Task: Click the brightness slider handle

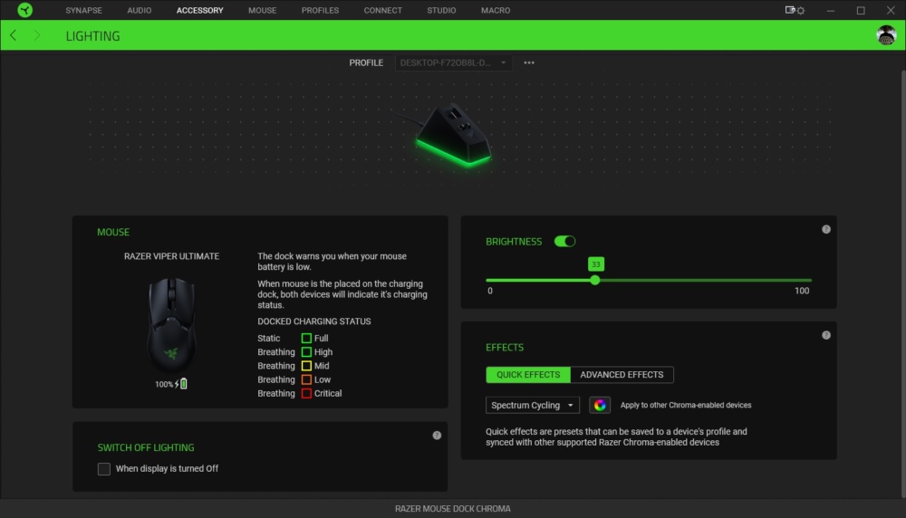Action: coord(595,280)
